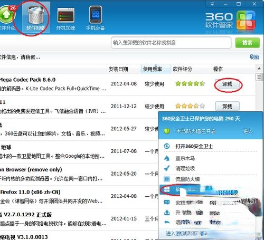
Task: Click the date 2012-01-15
Action: point(124,218)
